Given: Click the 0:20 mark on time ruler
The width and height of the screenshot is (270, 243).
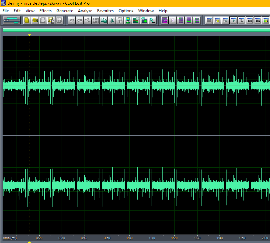Looking at the screenshot, I should coord(39,238).
